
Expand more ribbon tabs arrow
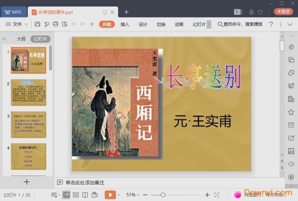coord(209,24)
